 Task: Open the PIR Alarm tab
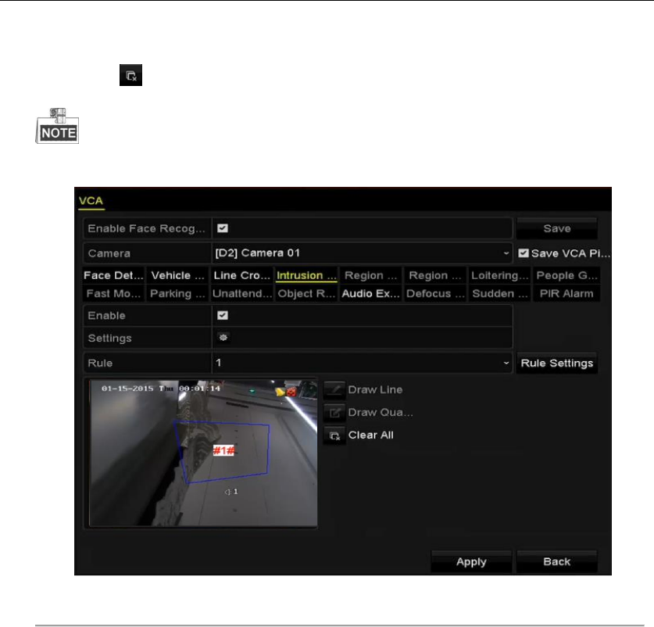[x=566, y=294]
